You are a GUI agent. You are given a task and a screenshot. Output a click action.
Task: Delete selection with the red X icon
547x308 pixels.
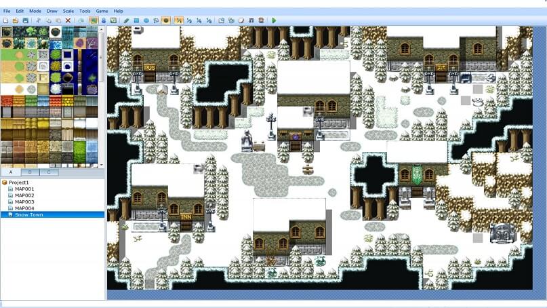point(68,20)
